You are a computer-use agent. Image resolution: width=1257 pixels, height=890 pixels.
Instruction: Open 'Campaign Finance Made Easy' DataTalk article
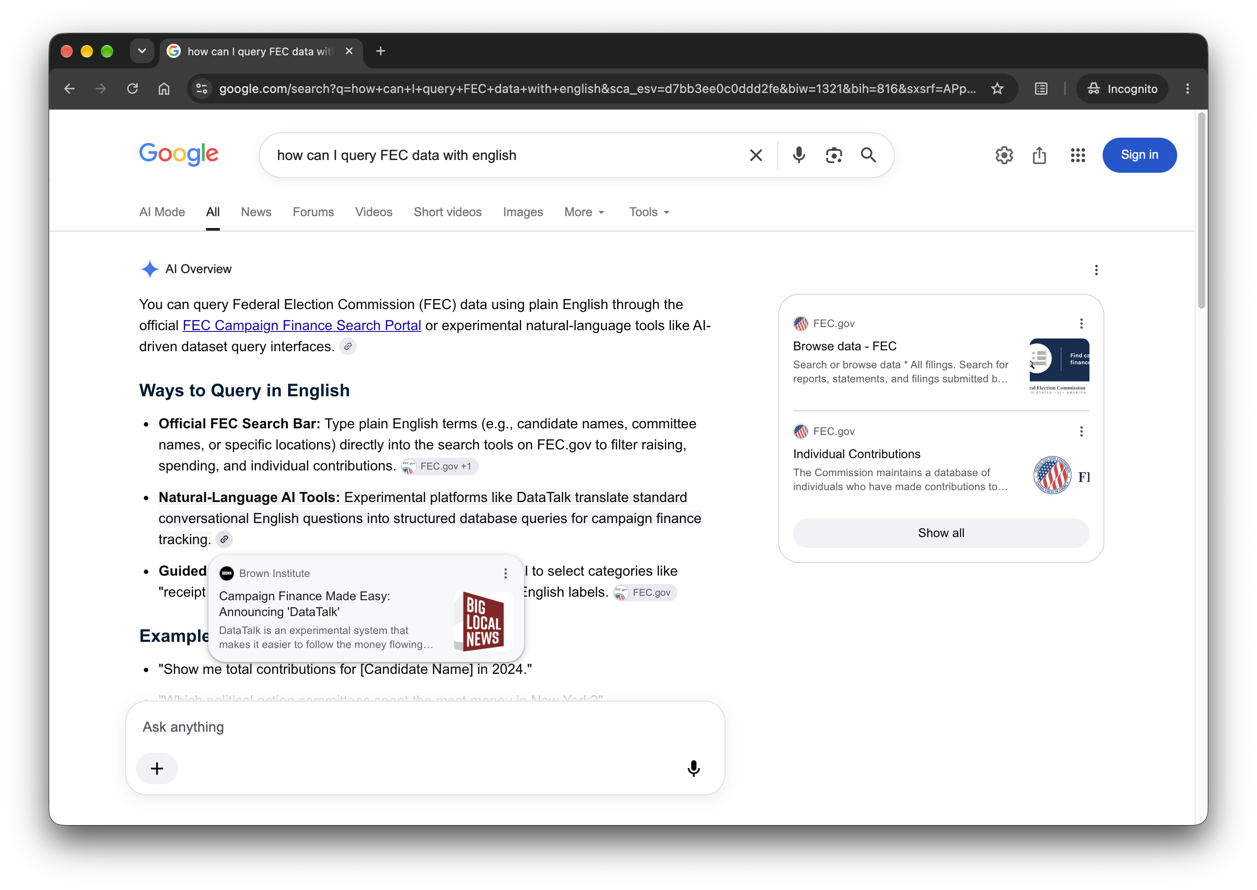pyautogui.click(x=304, y=604)
